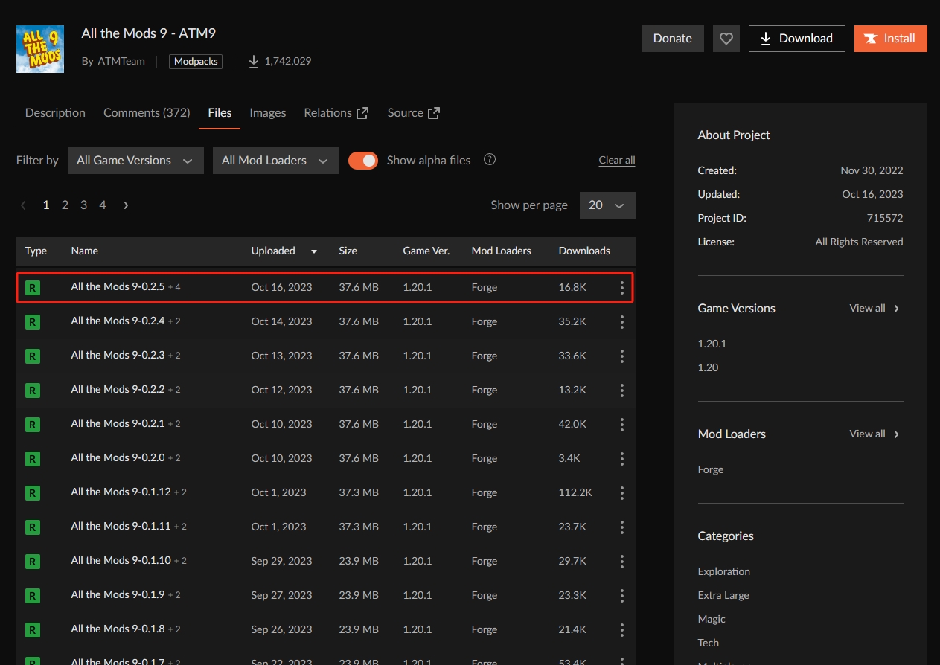Viewport: 940px width, 665px height.
Task: Open kebab menu for All the Mods 9-0.2.5
Action: (x=622, y=288)
